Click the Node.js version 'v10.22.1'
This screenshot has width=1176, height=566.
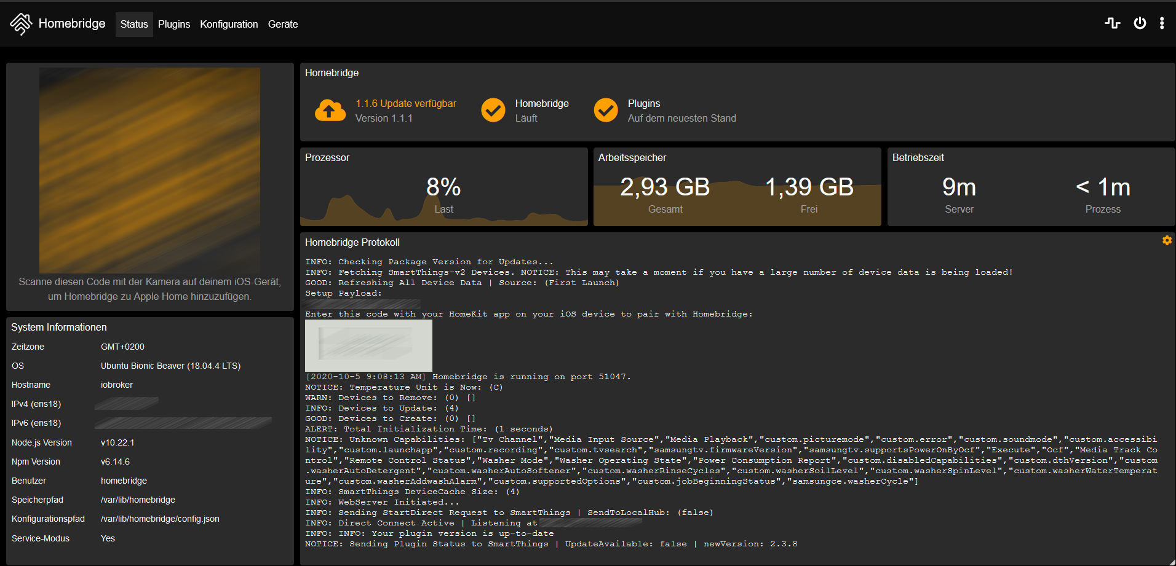[117, 442]
